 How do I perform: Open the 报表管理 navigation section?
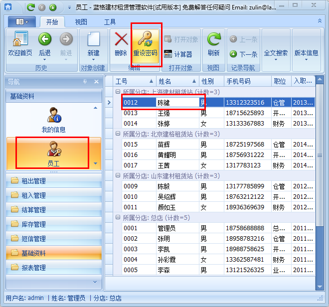pos(34,268)
